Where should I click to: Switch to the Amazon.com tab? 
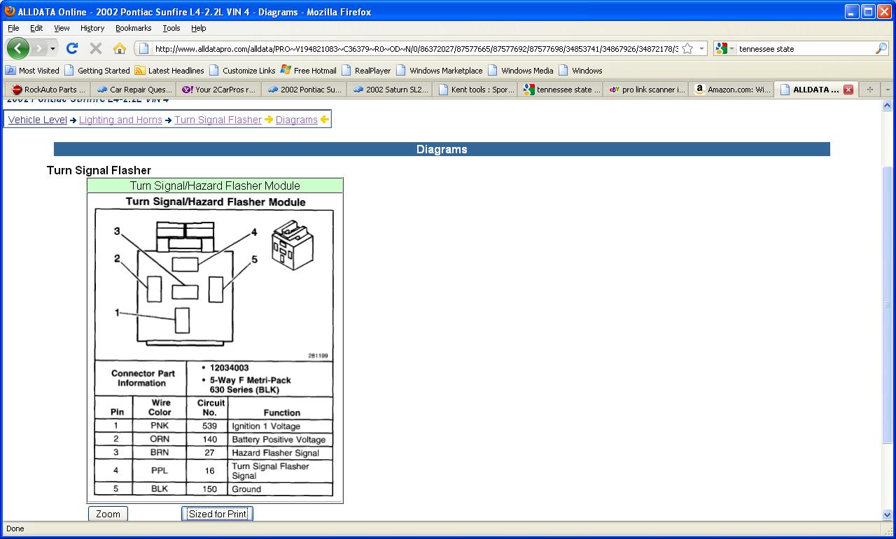[x=731, y=90]
